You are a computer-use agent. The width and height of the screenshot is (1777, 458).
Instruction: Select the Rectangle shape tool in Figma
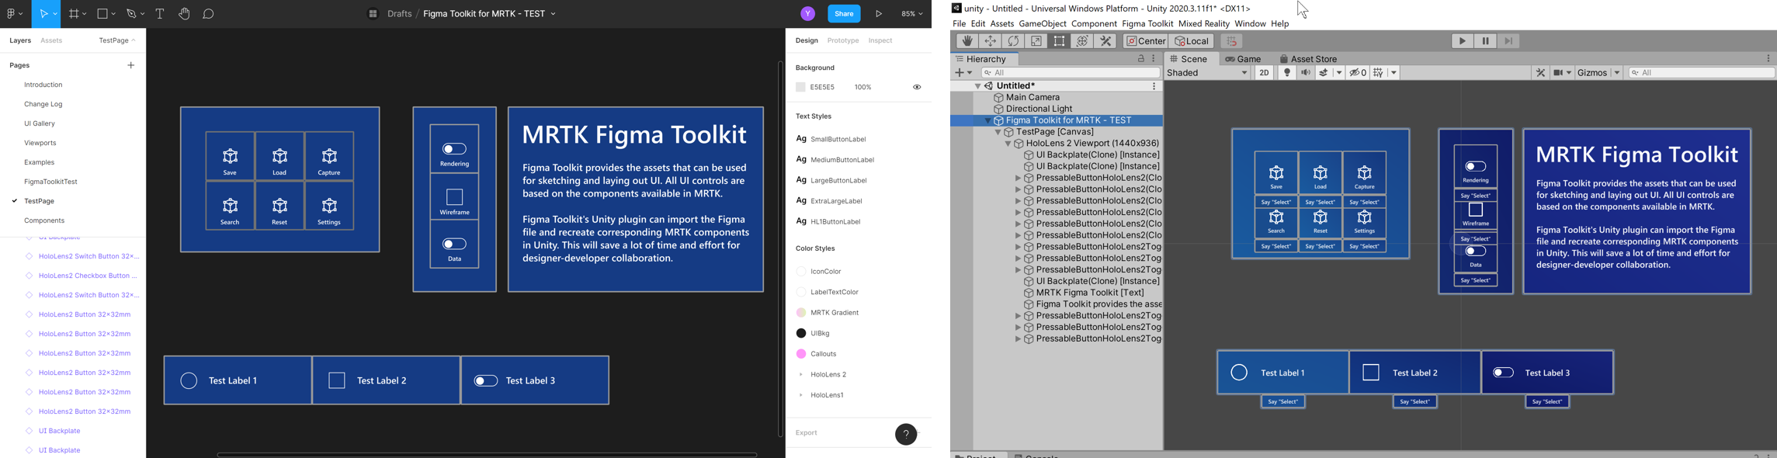pos(102,14)
